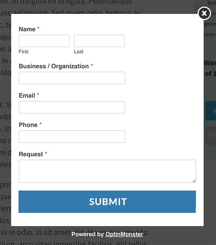Click the Email field label
This screenshot has width=216, height=245.
[x=27, y=96]
